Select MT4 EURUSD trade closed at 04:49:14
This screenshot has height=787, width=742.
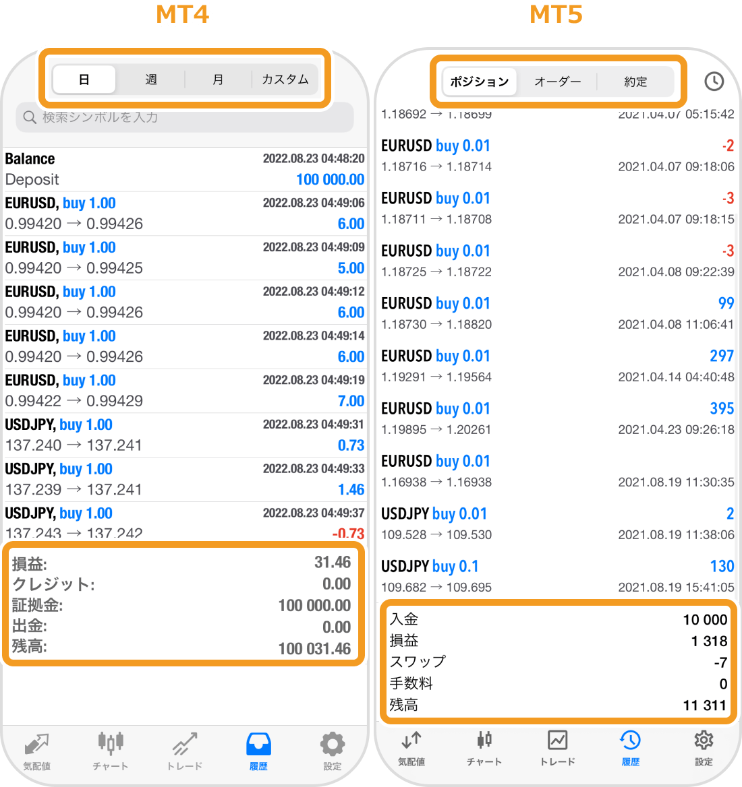pos(185,346)
